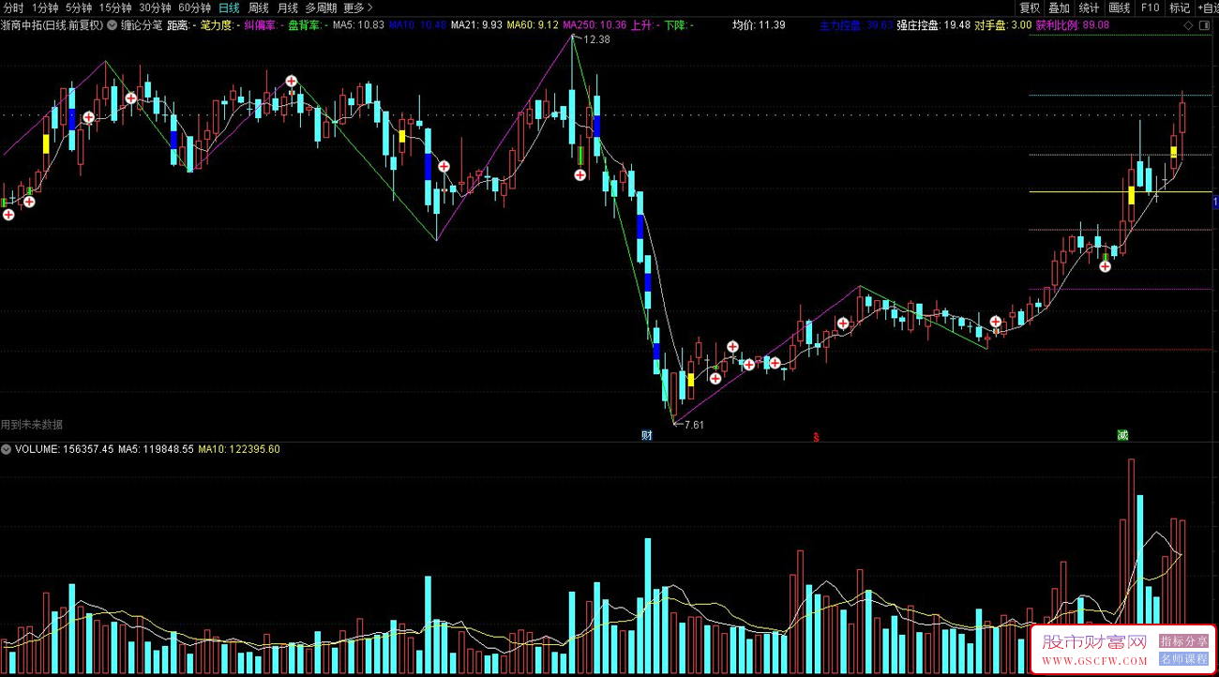Click the 纠偏率 indicator label
Screen dimensions: 1219x677
pos(263,25)
